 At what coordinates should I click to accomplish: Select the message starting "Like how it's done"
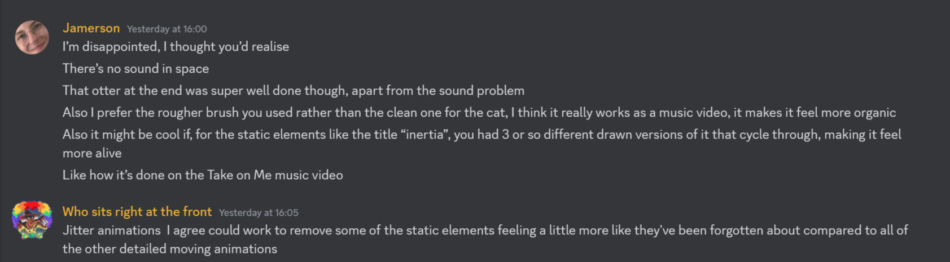click(203, 175)
